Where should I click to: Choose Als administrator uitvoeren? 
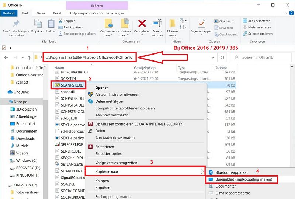pos(117,94)
